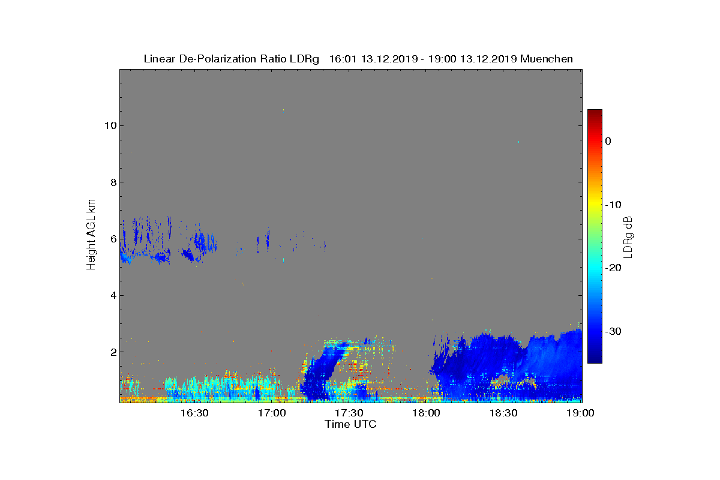This screenshot has height=480, width=720.
Task: Click the green middle section of colorbar
Action: [x=595, y=236]
